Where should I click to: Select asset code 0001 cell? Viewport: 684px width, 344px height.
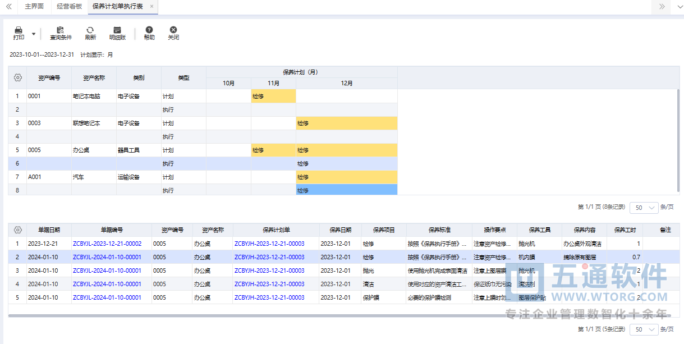49,96
